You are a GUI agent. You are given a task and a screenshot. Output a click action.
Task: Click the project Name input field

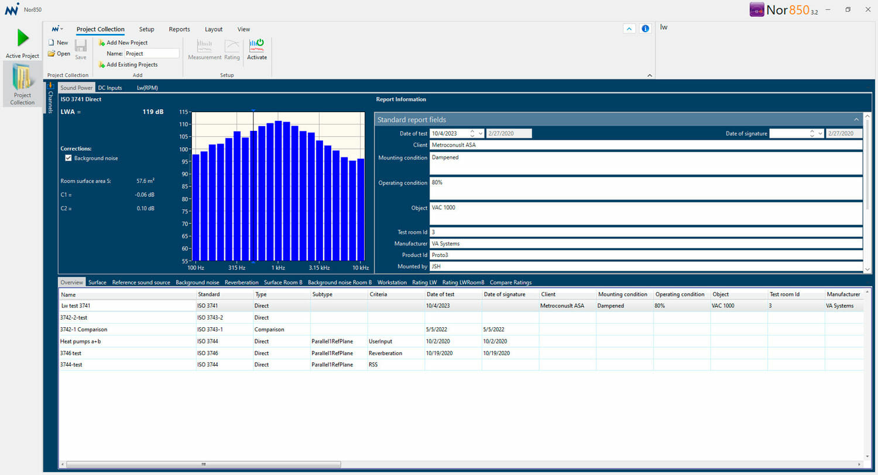pyautogui.click(x=152, y=54)
